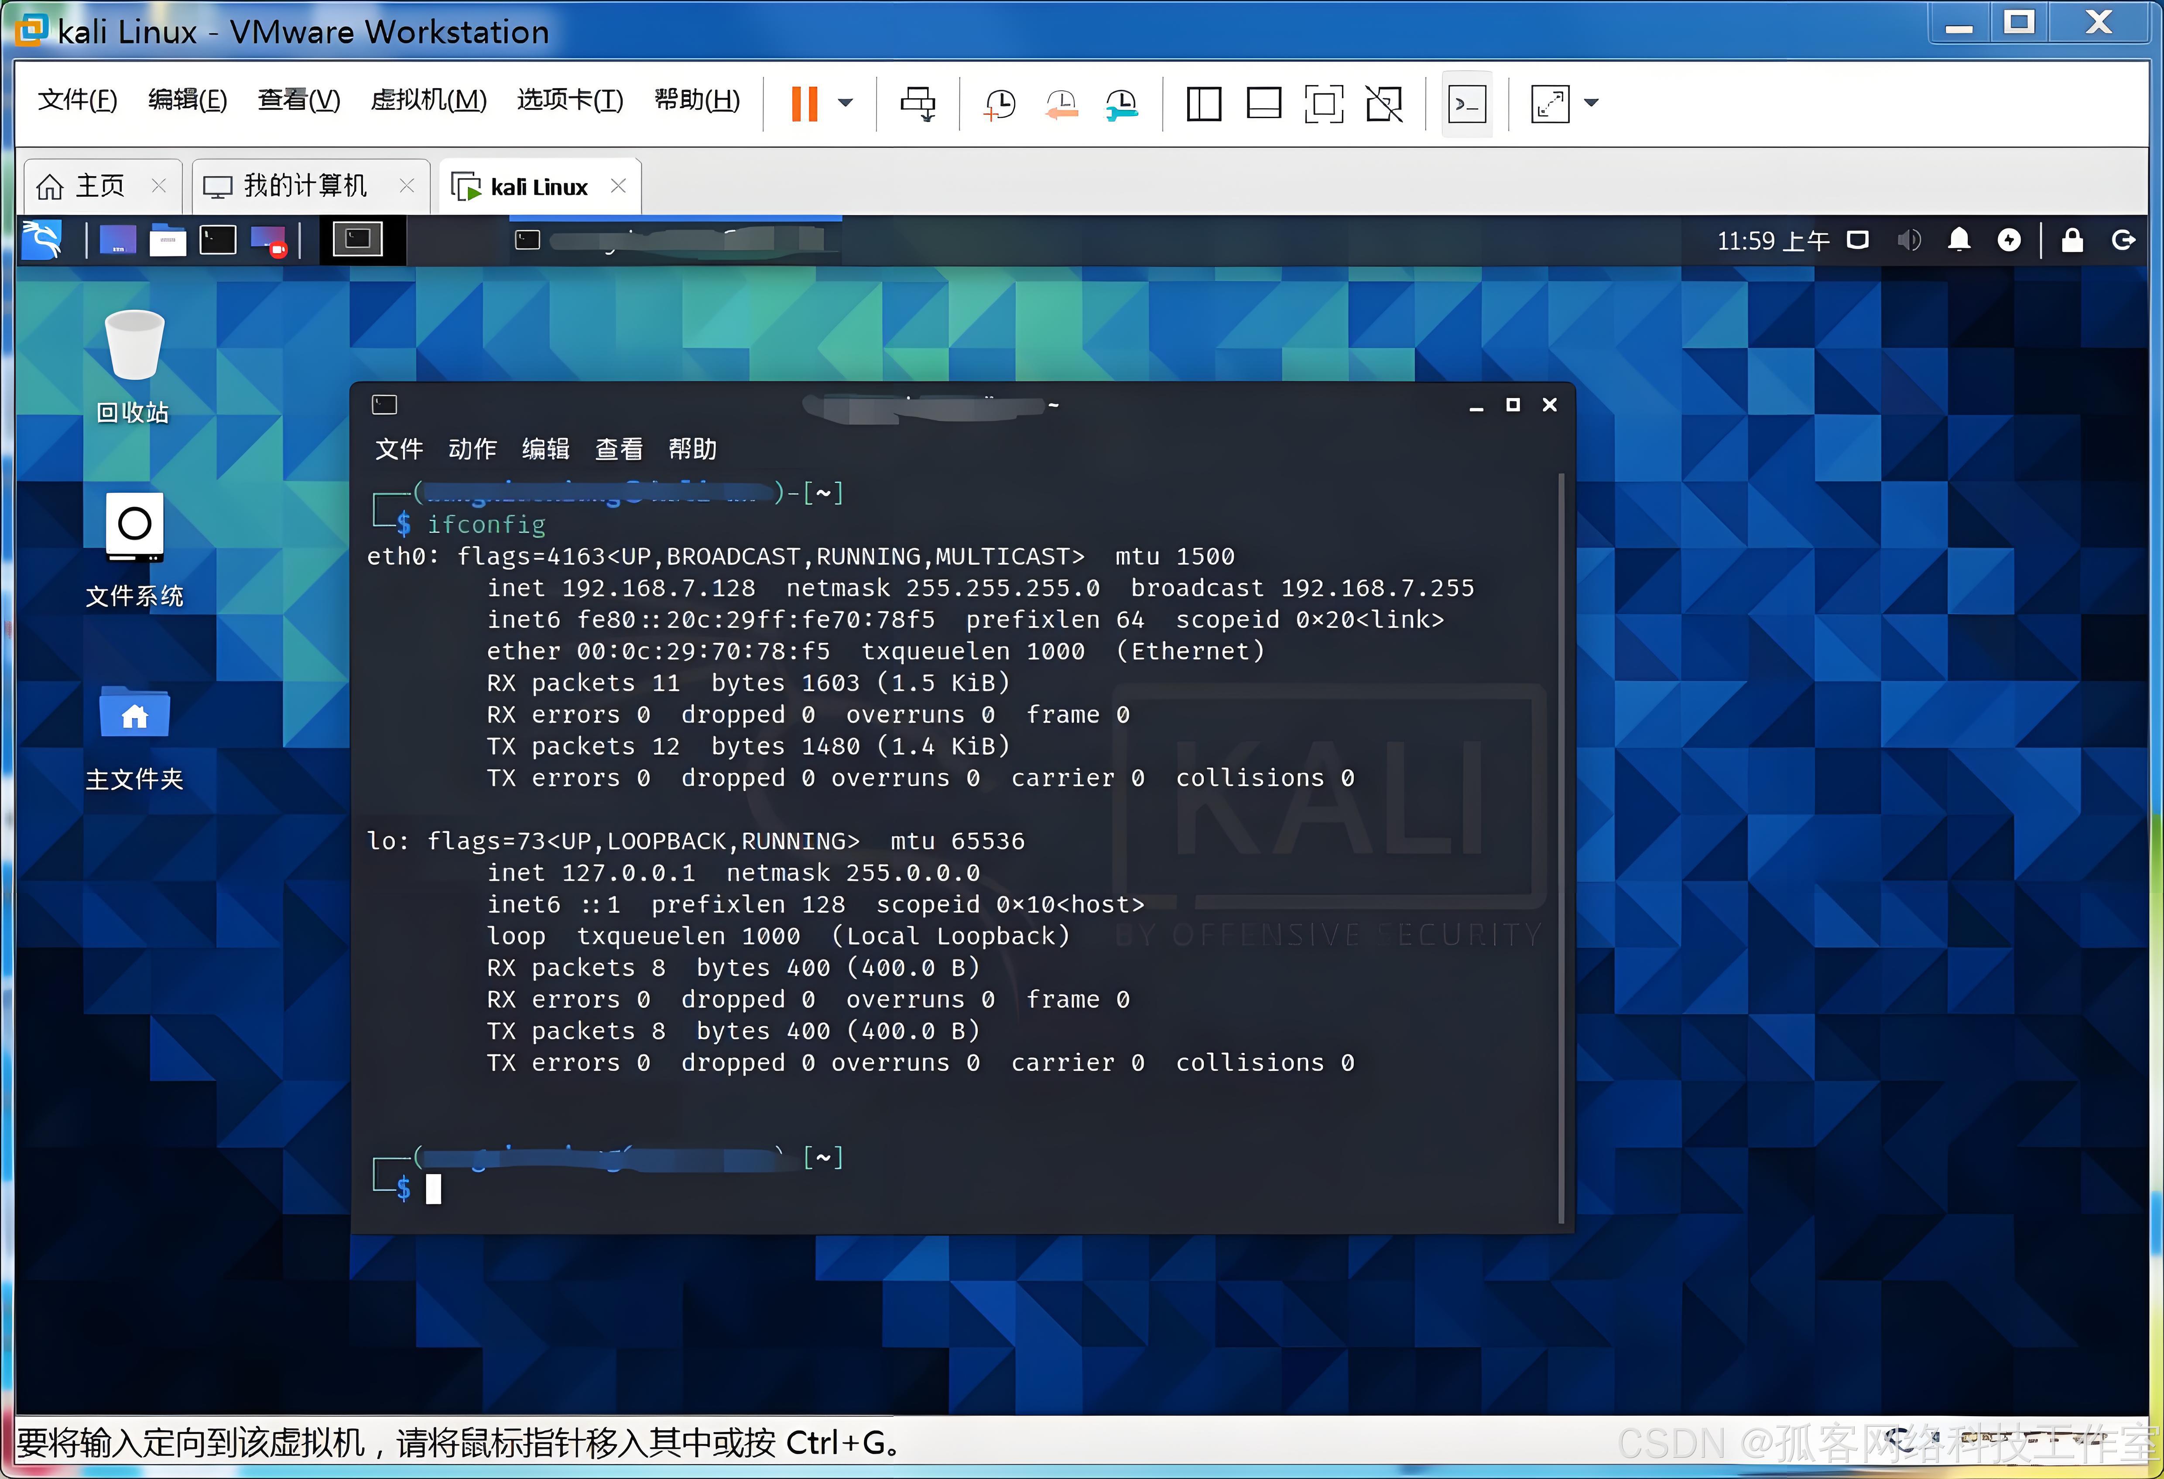Open the Kali dragon applications menu
This screenshot has width=2164, height=1479.
pos(42,240)
